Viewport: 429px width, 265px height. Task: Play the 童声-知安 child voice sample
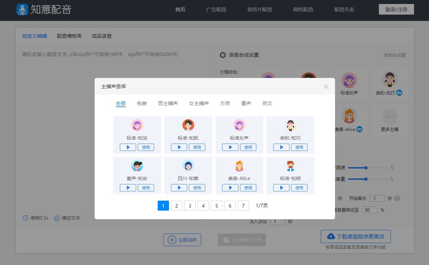[x=128, y=187]
